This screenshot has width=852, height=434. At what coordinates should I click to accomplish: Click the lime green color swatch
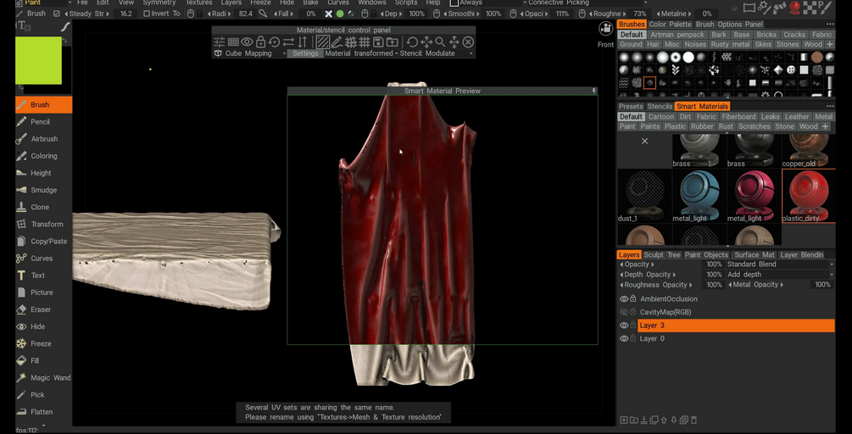click(38, 60)
